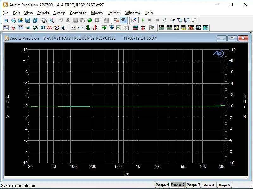This screenshot has height=189, width=253.
Task: Open the Graph panel curve icon
Action: [x=119, y=28]
